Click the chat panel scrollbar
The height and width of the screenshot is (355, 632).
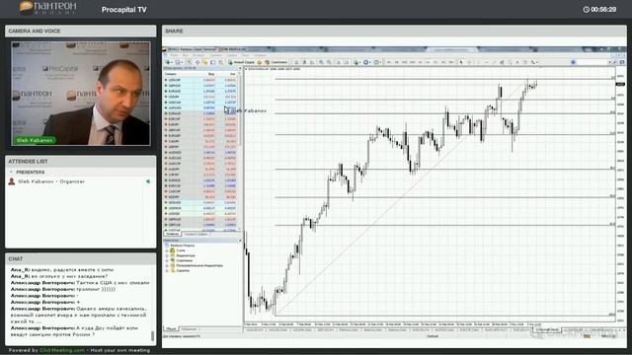point(152,335)
